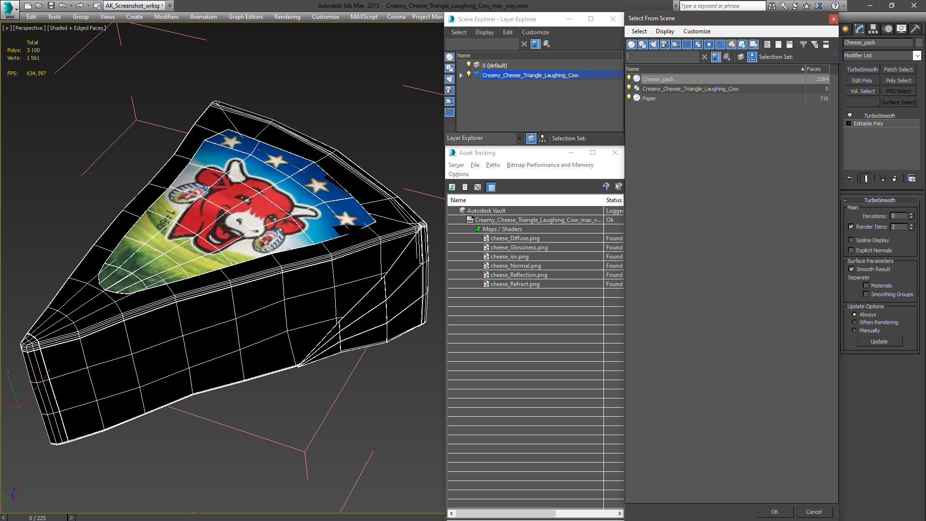
Task: Click Undo arrow in top quick toolbar
Action: (62, 6)
